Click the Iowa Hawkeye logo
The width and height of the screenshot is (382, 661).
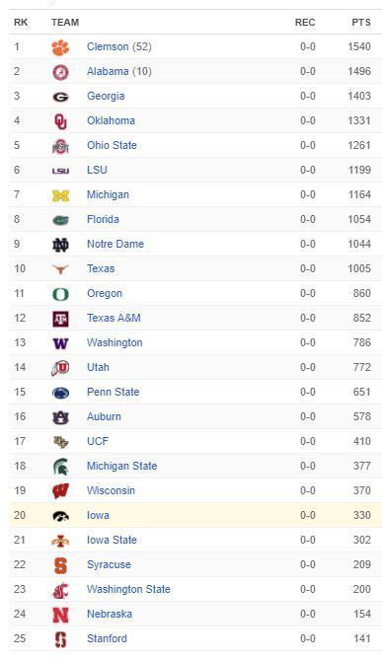pos(61,516)
